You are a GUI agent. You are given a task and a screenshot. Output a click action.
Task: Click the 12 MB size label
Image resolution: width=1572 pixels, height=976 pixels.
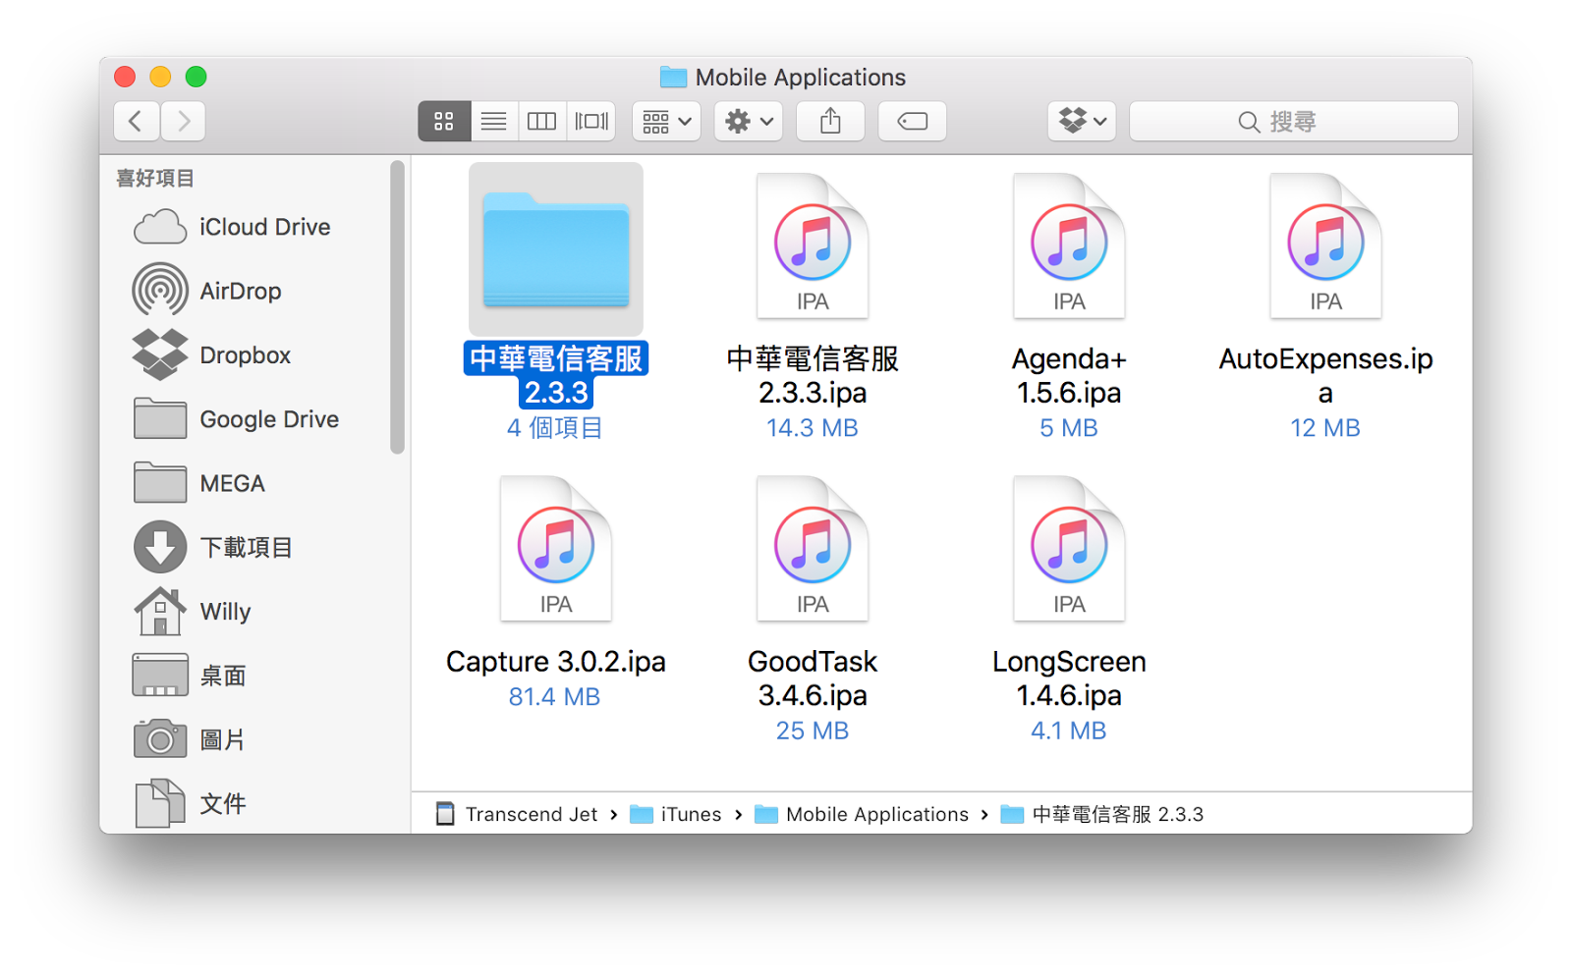(x=1325, y=428)
